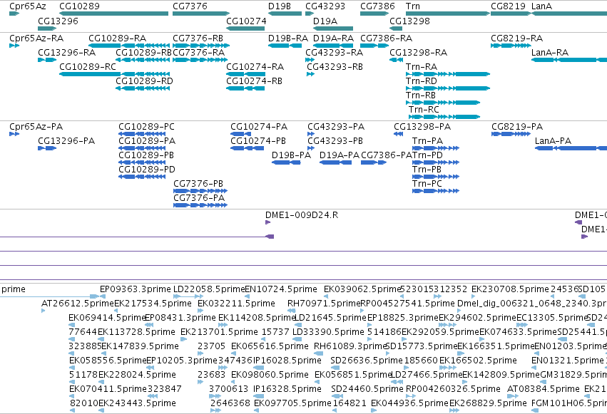Open the Trn-PC protein feature

[436, 190]
